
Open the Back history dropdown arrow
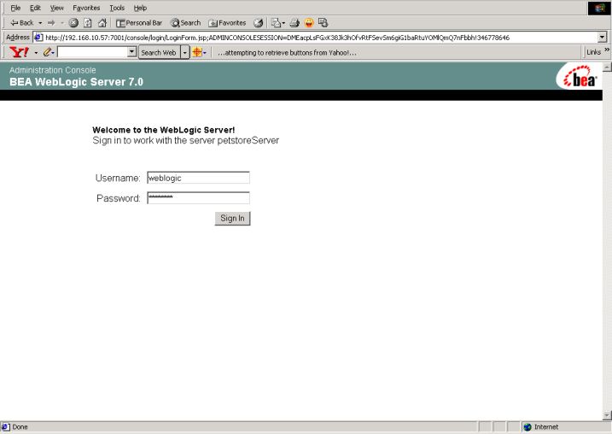(x=40, y=23)
